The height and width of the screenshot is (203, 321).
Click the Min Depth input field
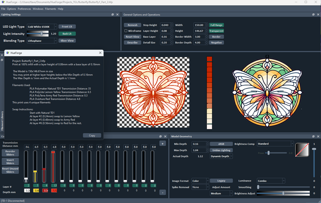199,144
